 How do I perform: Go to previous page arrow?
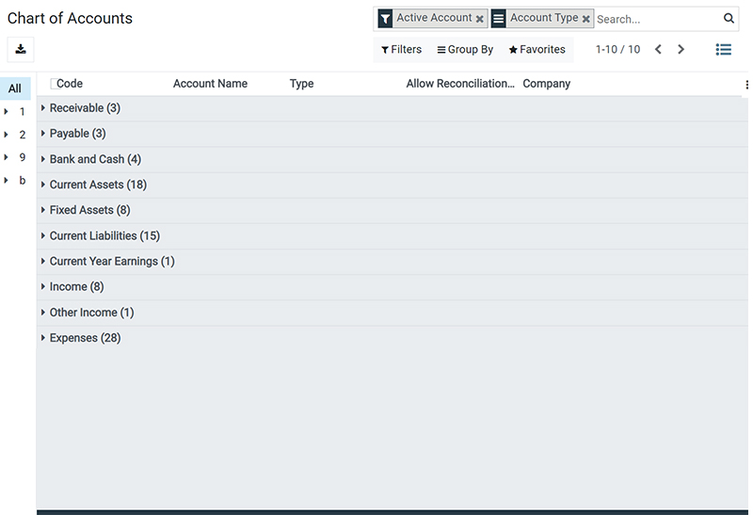[658, 50]
